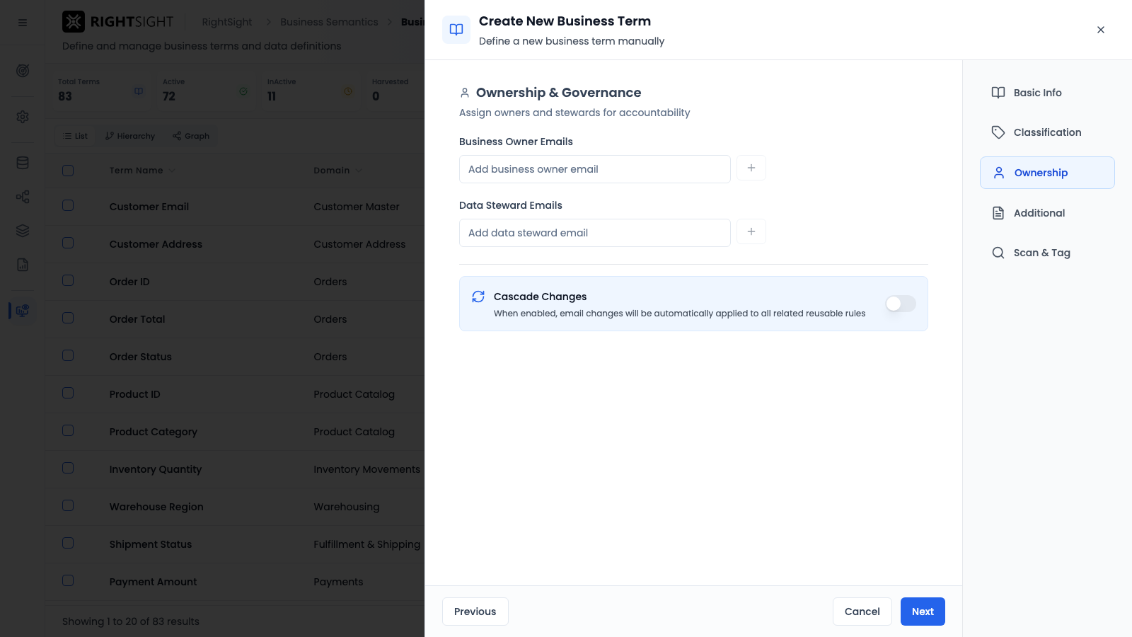Tick the Inventory Quantity row checkbox

tap(68, 468)
